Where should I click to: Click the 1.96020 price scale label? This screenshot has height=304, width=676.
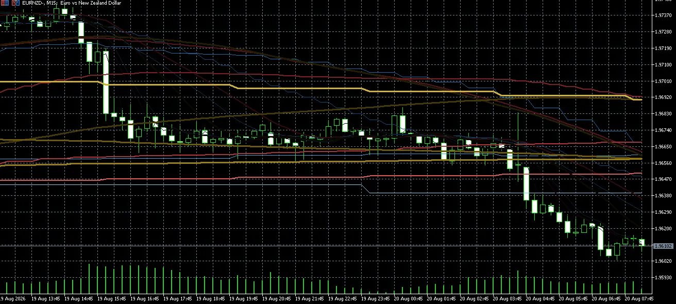(663, 261)
